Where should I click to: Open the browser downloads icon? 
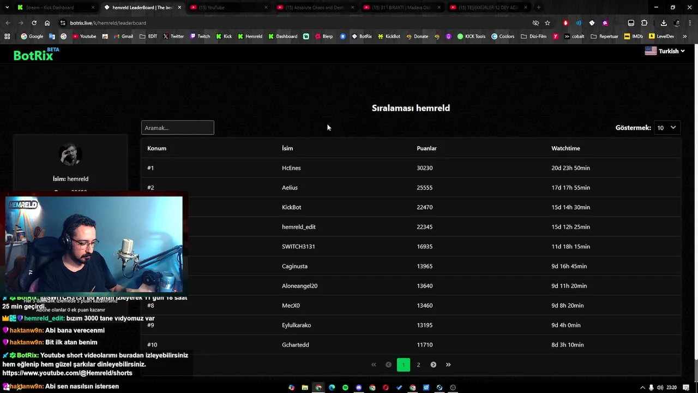click(664, 23)
